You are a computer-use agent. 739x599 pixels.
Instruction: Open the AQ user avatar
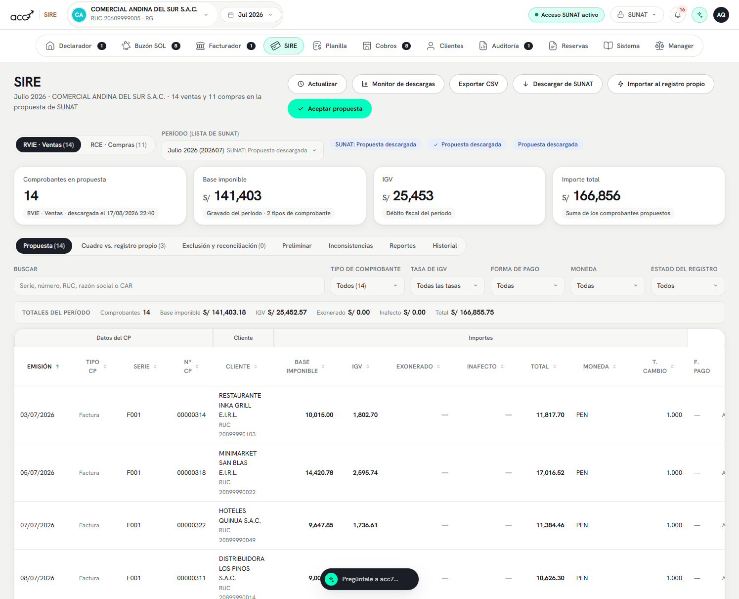point(721,15)
